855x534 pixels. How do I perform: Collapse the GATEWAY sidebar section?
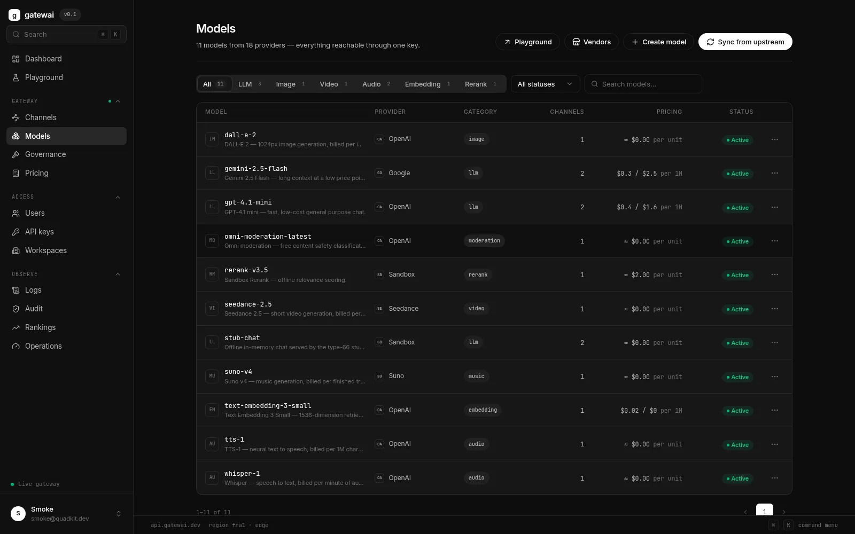(x=118, y=101)
